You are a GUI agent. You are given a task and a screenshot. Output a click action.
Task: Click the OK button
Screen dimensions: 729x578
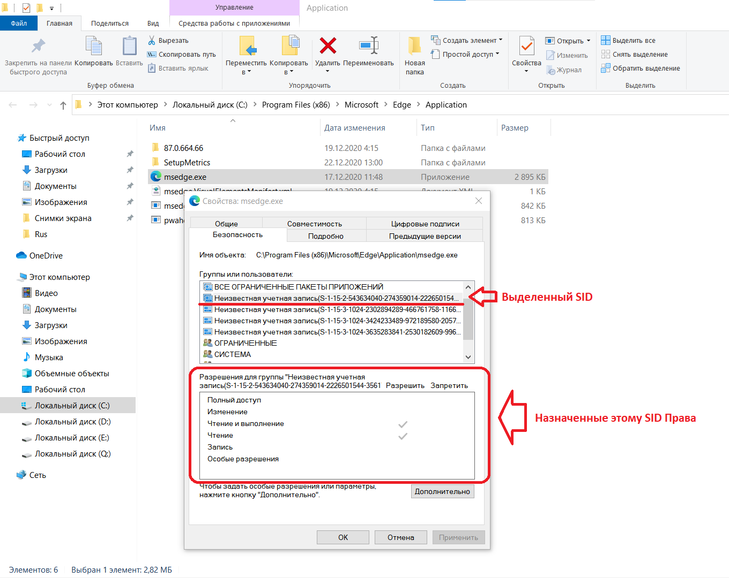pos(343,537)
